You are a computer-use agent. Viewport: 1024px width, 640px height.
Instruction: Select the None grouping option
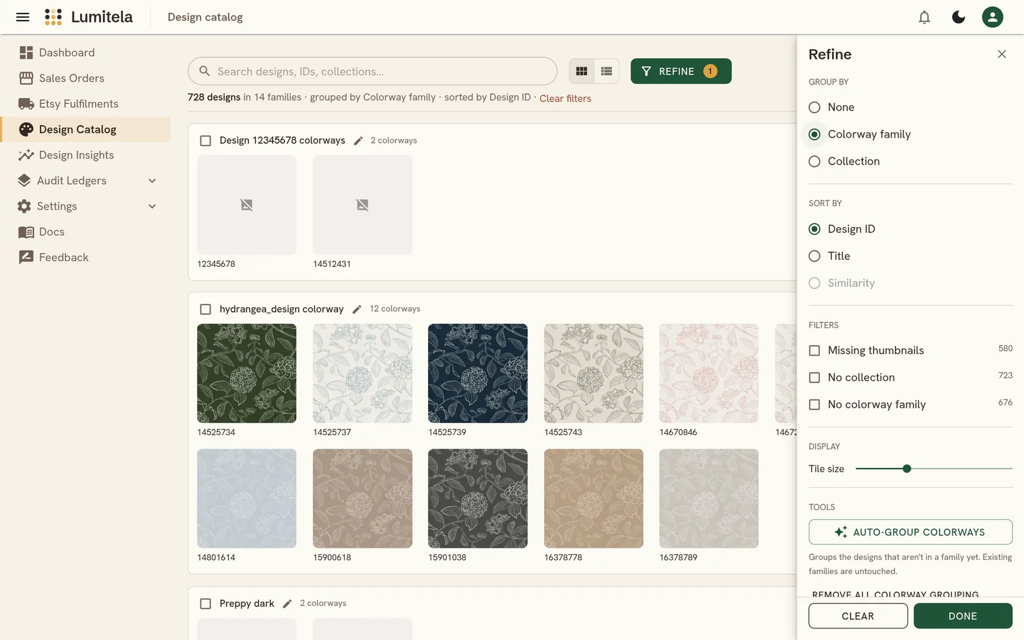click(x=814, y=108)
